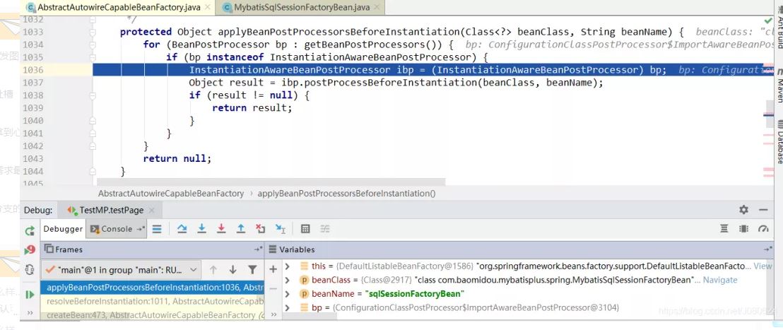Collapse the method at line 1033 fold marker
The height and width of the screenshot is (330, 783).
point(93,33)
